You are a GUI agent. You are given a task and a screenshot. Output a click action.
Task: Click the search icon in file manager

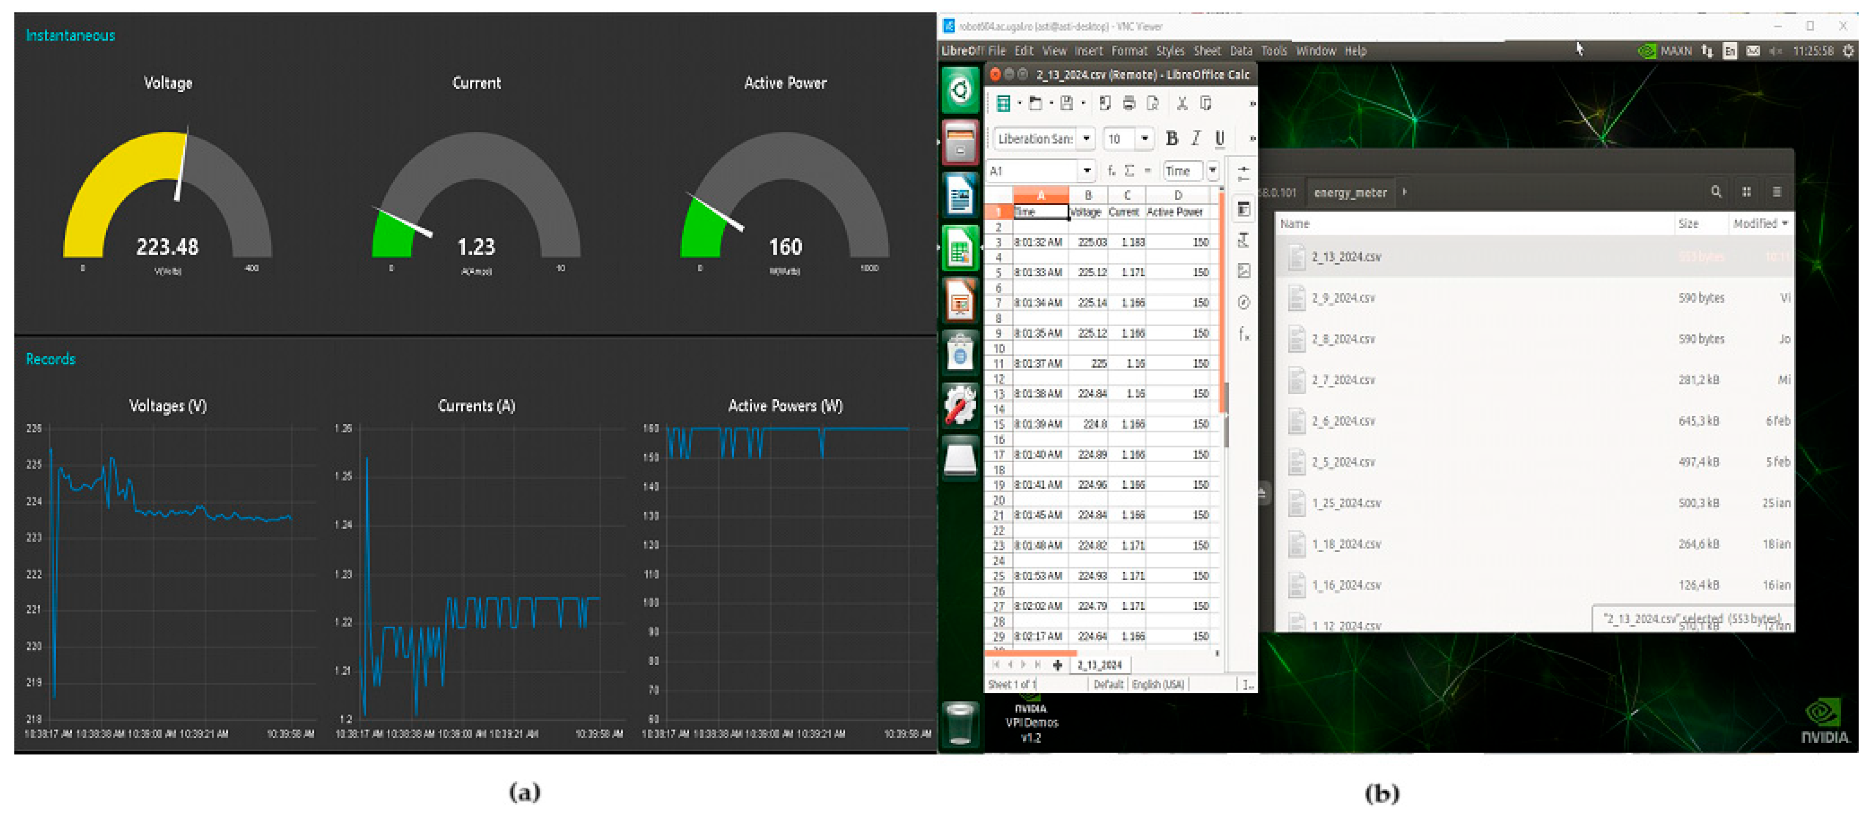[x=1716, y=192]
